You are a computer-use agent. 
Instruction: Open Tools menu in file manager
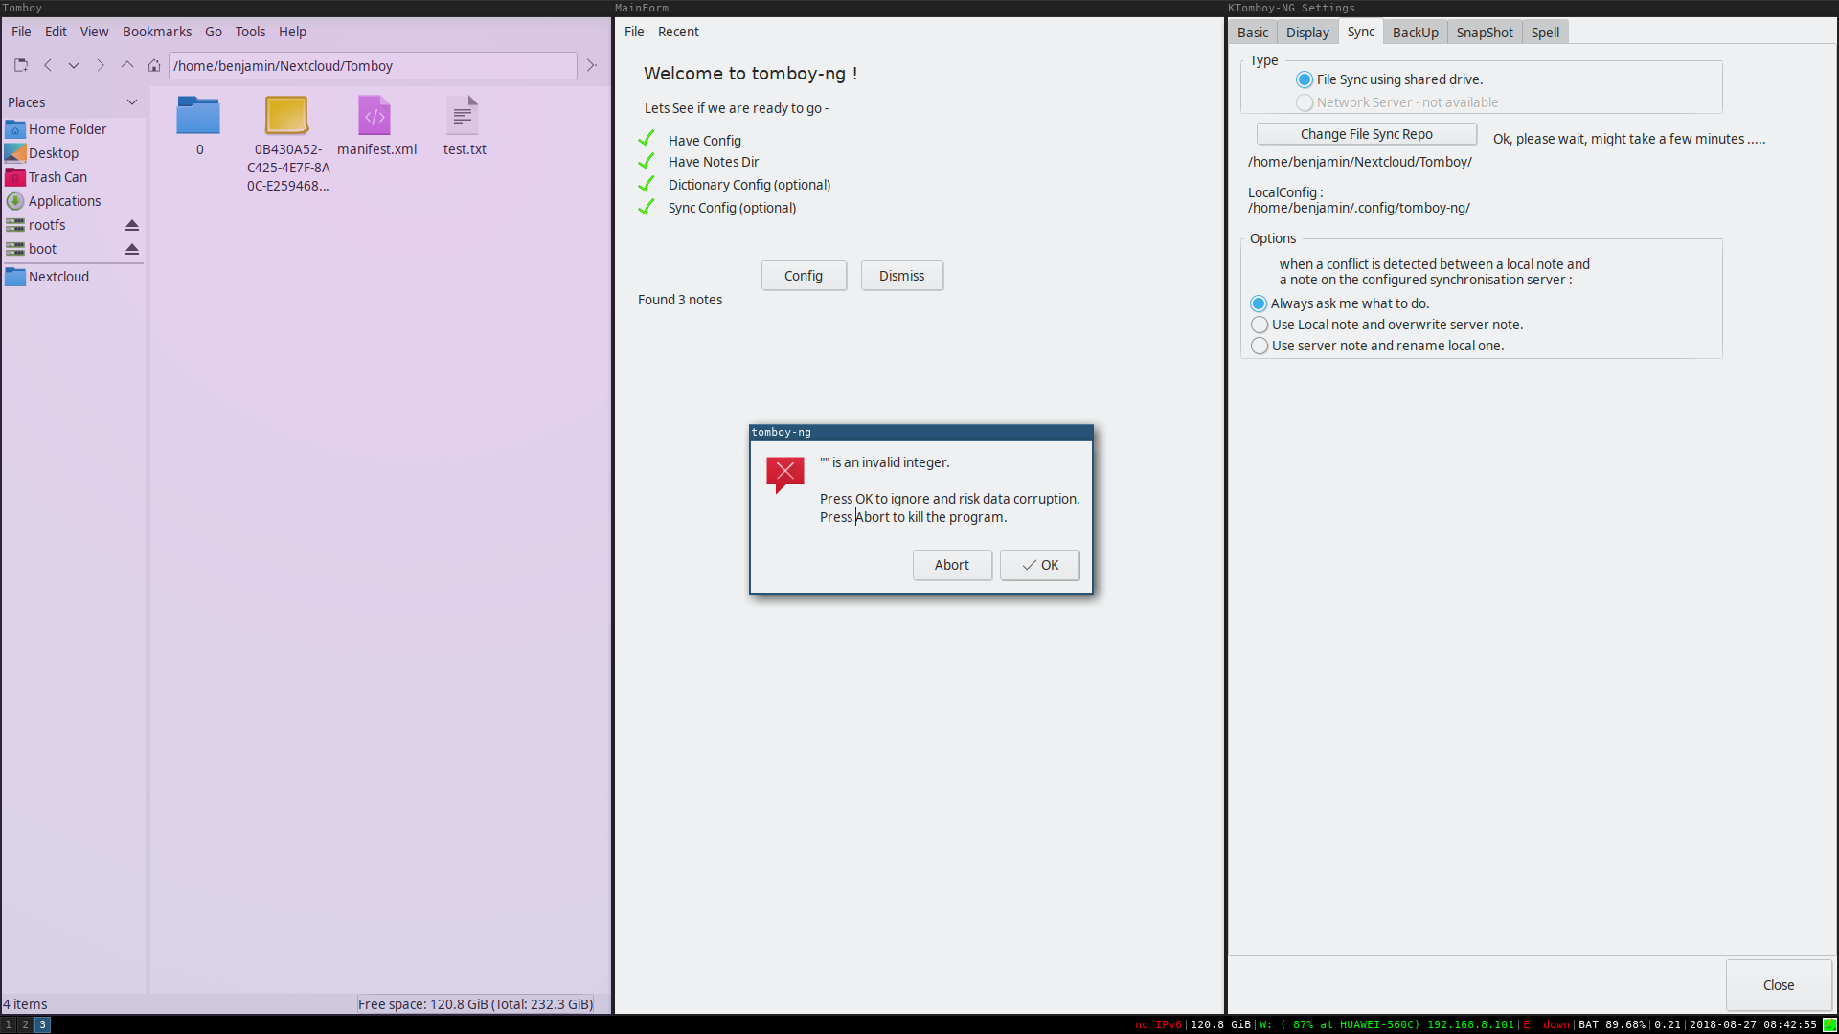(x=250, y=32)
